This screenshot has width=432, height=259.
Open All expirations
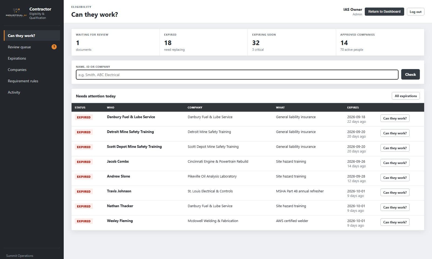(406, 96)
